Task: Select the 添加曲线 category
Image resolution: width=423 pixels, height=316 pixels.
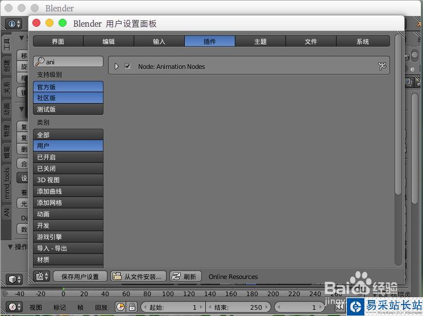Action: tap(68, 191)
